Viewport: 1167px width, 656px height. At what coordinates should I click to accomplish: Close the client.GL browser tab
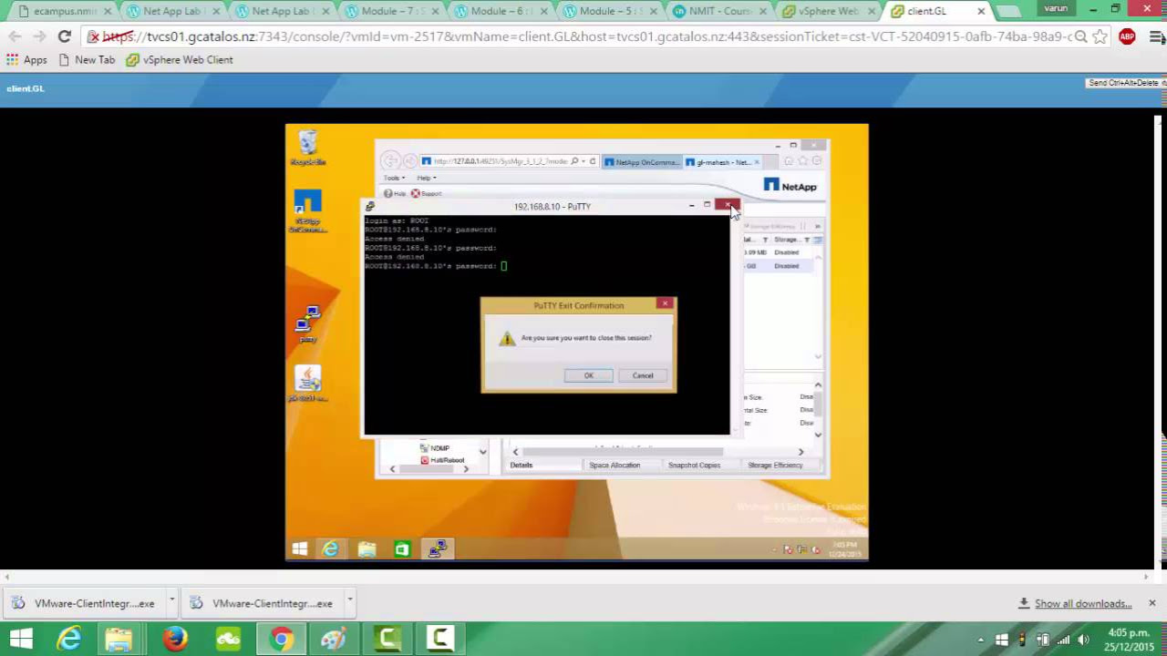coord(981,11)
